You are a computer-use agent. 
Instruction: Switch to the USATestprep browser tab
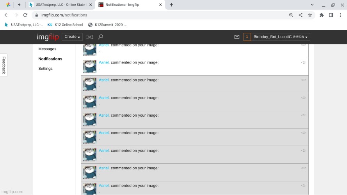[x=61, y=5]
